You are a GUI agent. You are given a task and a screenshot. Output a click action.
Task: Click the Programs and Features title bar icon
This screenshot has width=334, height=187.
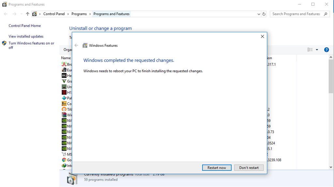click(x=5, y=4)
